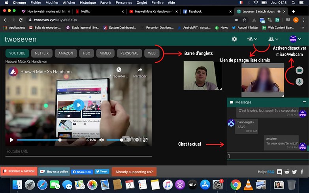Select the YOUTUBE source tab
The image size is (309, 193).
(x=17, y=53)
